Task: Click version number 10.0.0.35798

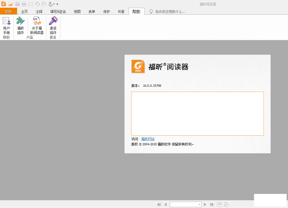Action: (x=152, y=86)
